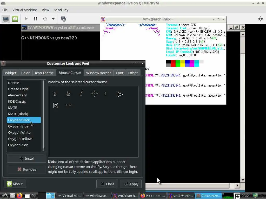266x199 pixels.
Task: Open the application menu launcher in taskbar
Action: pos(5,196)
